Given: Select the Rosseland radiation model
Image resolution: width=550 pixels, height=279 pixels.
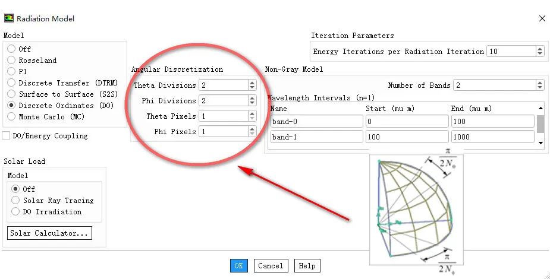Looking at the screenshot, I should click(x=11, y=60).
